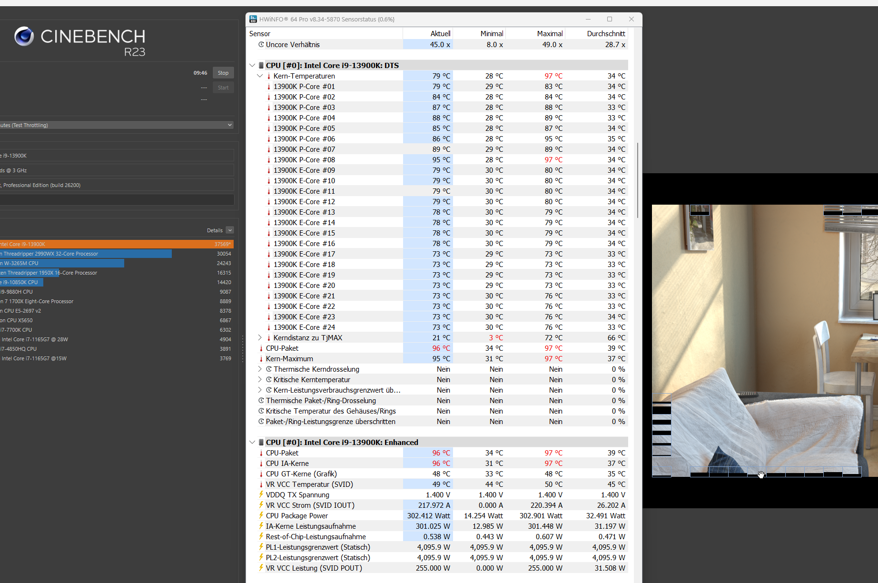Select the orange Core i9-13900K ranking bar
The image size is (878, 583).
(117, 244)
